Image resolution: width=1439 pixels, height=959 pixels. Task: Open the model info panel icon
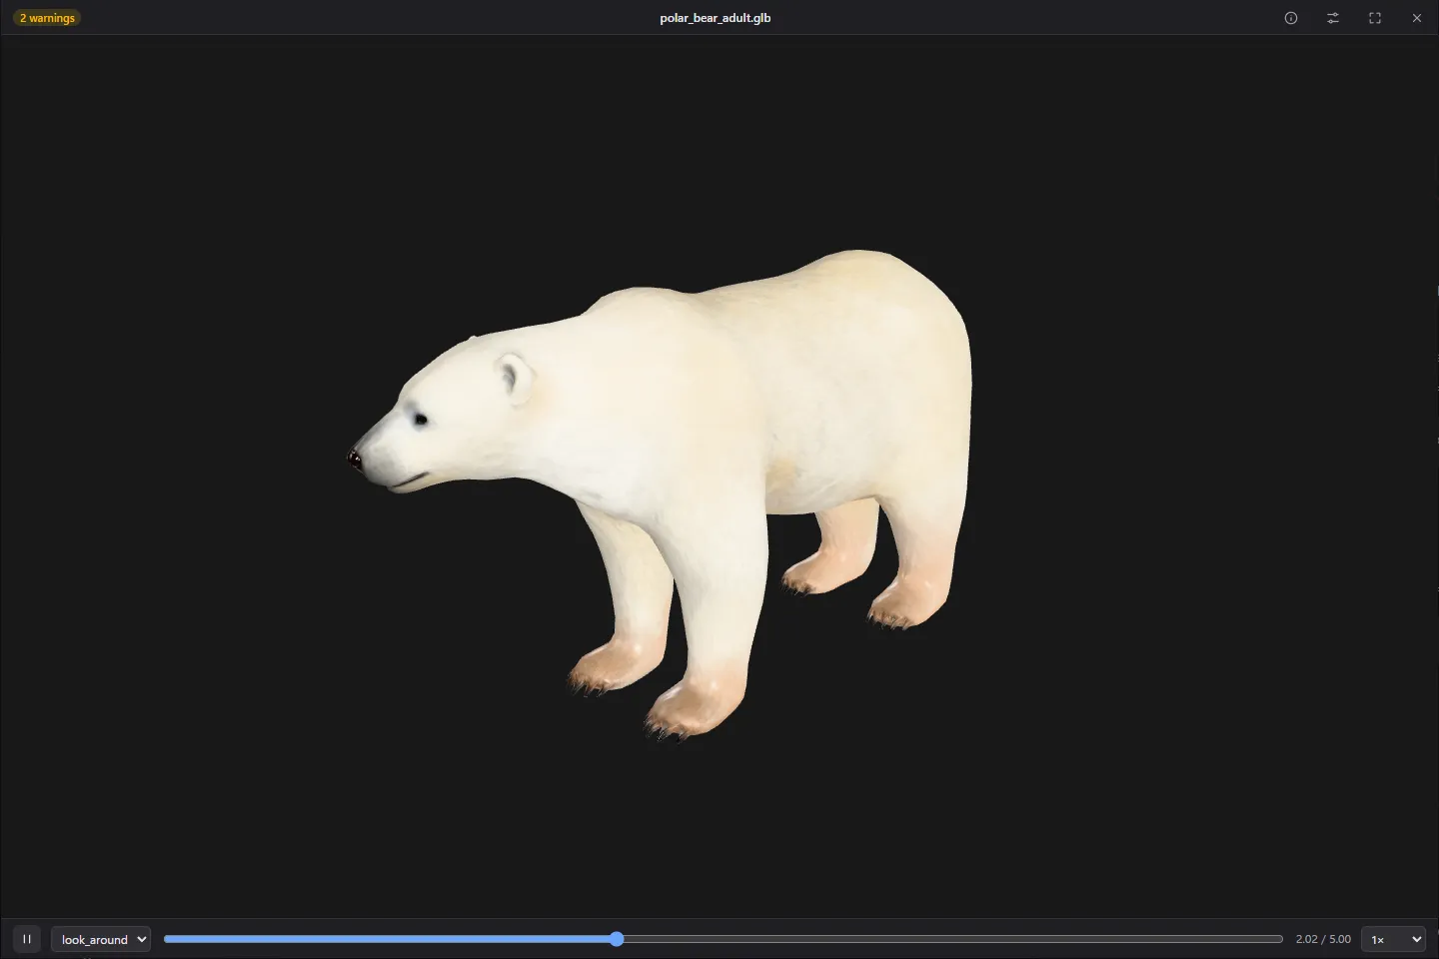(x=1291, y=18)
